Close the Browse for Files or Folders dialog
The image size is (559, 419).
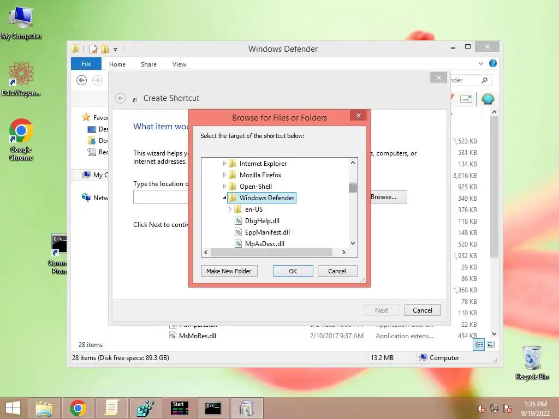(x=358, y=115)
